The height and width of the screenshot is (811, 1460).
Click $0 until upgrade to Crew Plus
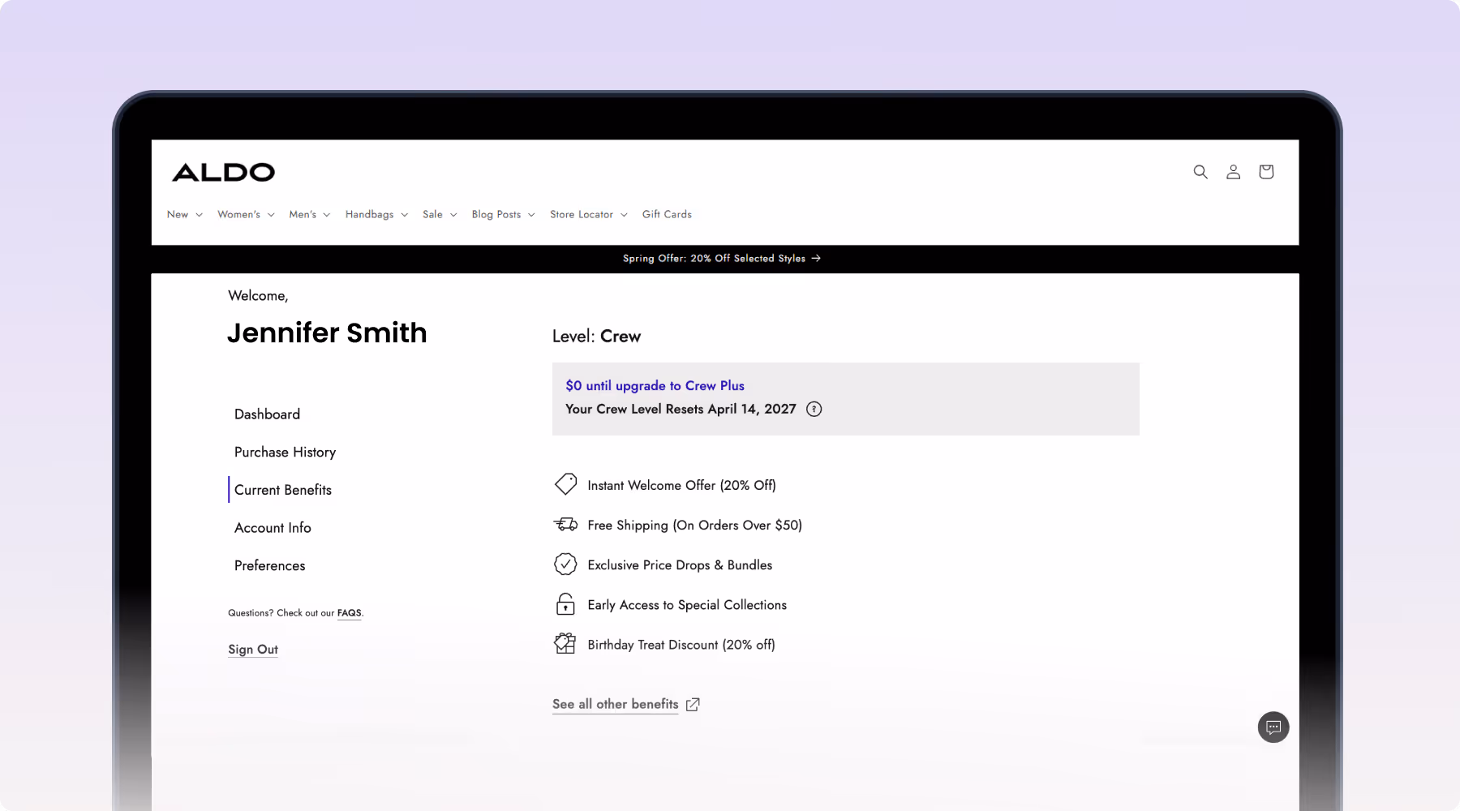click(655, 386)
